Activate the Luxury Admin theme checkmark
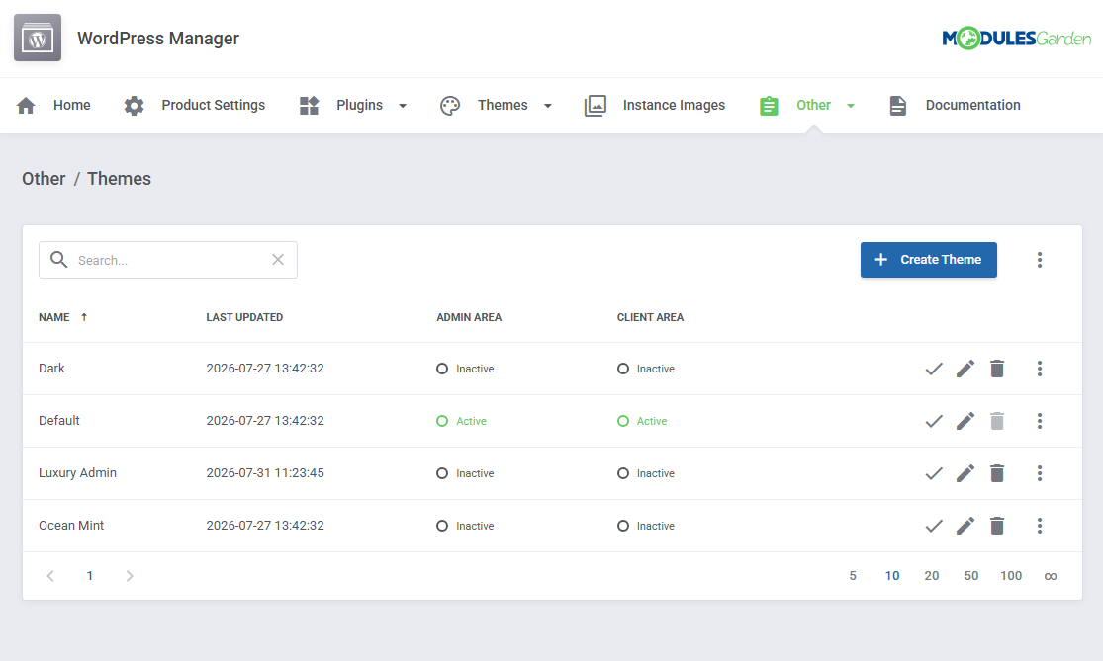The width and height of the screenshot is (1103, 661). (934, 474)
